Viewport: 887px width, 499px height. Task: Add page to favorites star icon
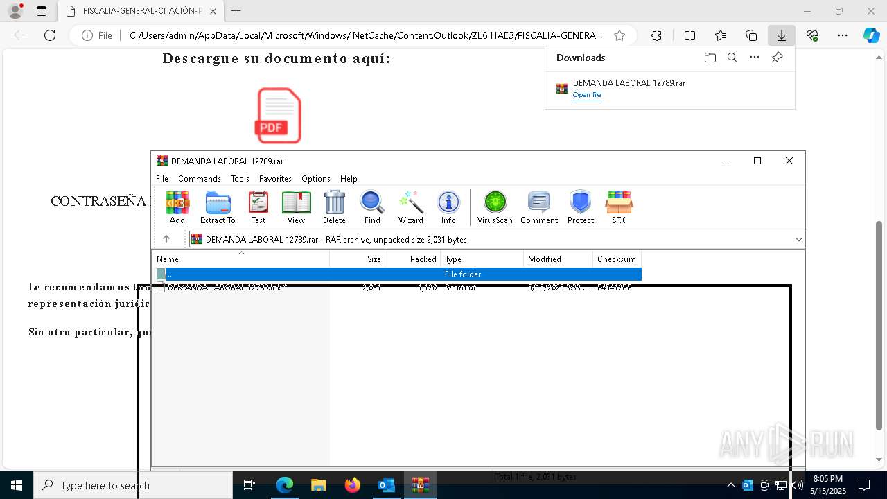620,35
